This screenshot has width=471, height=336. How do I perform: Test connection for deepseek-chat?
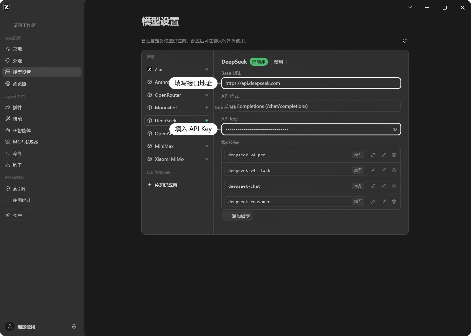[373, 186]
